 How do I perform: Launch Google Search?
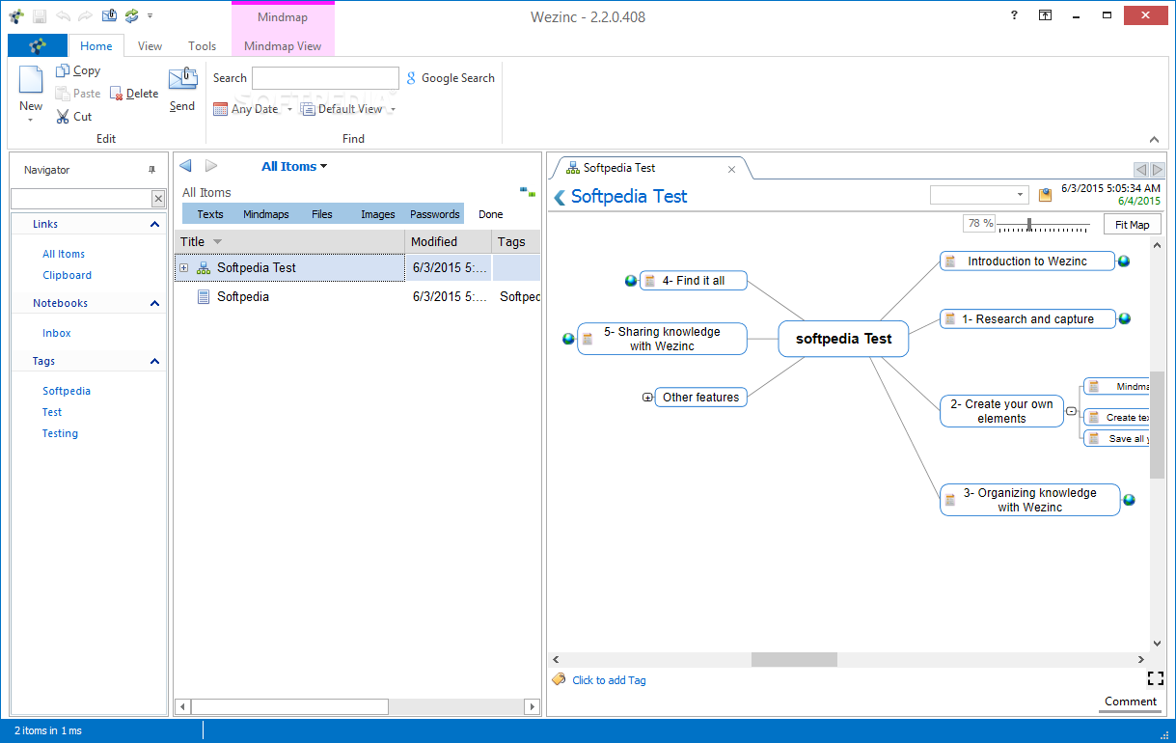(x=451, y=78)
